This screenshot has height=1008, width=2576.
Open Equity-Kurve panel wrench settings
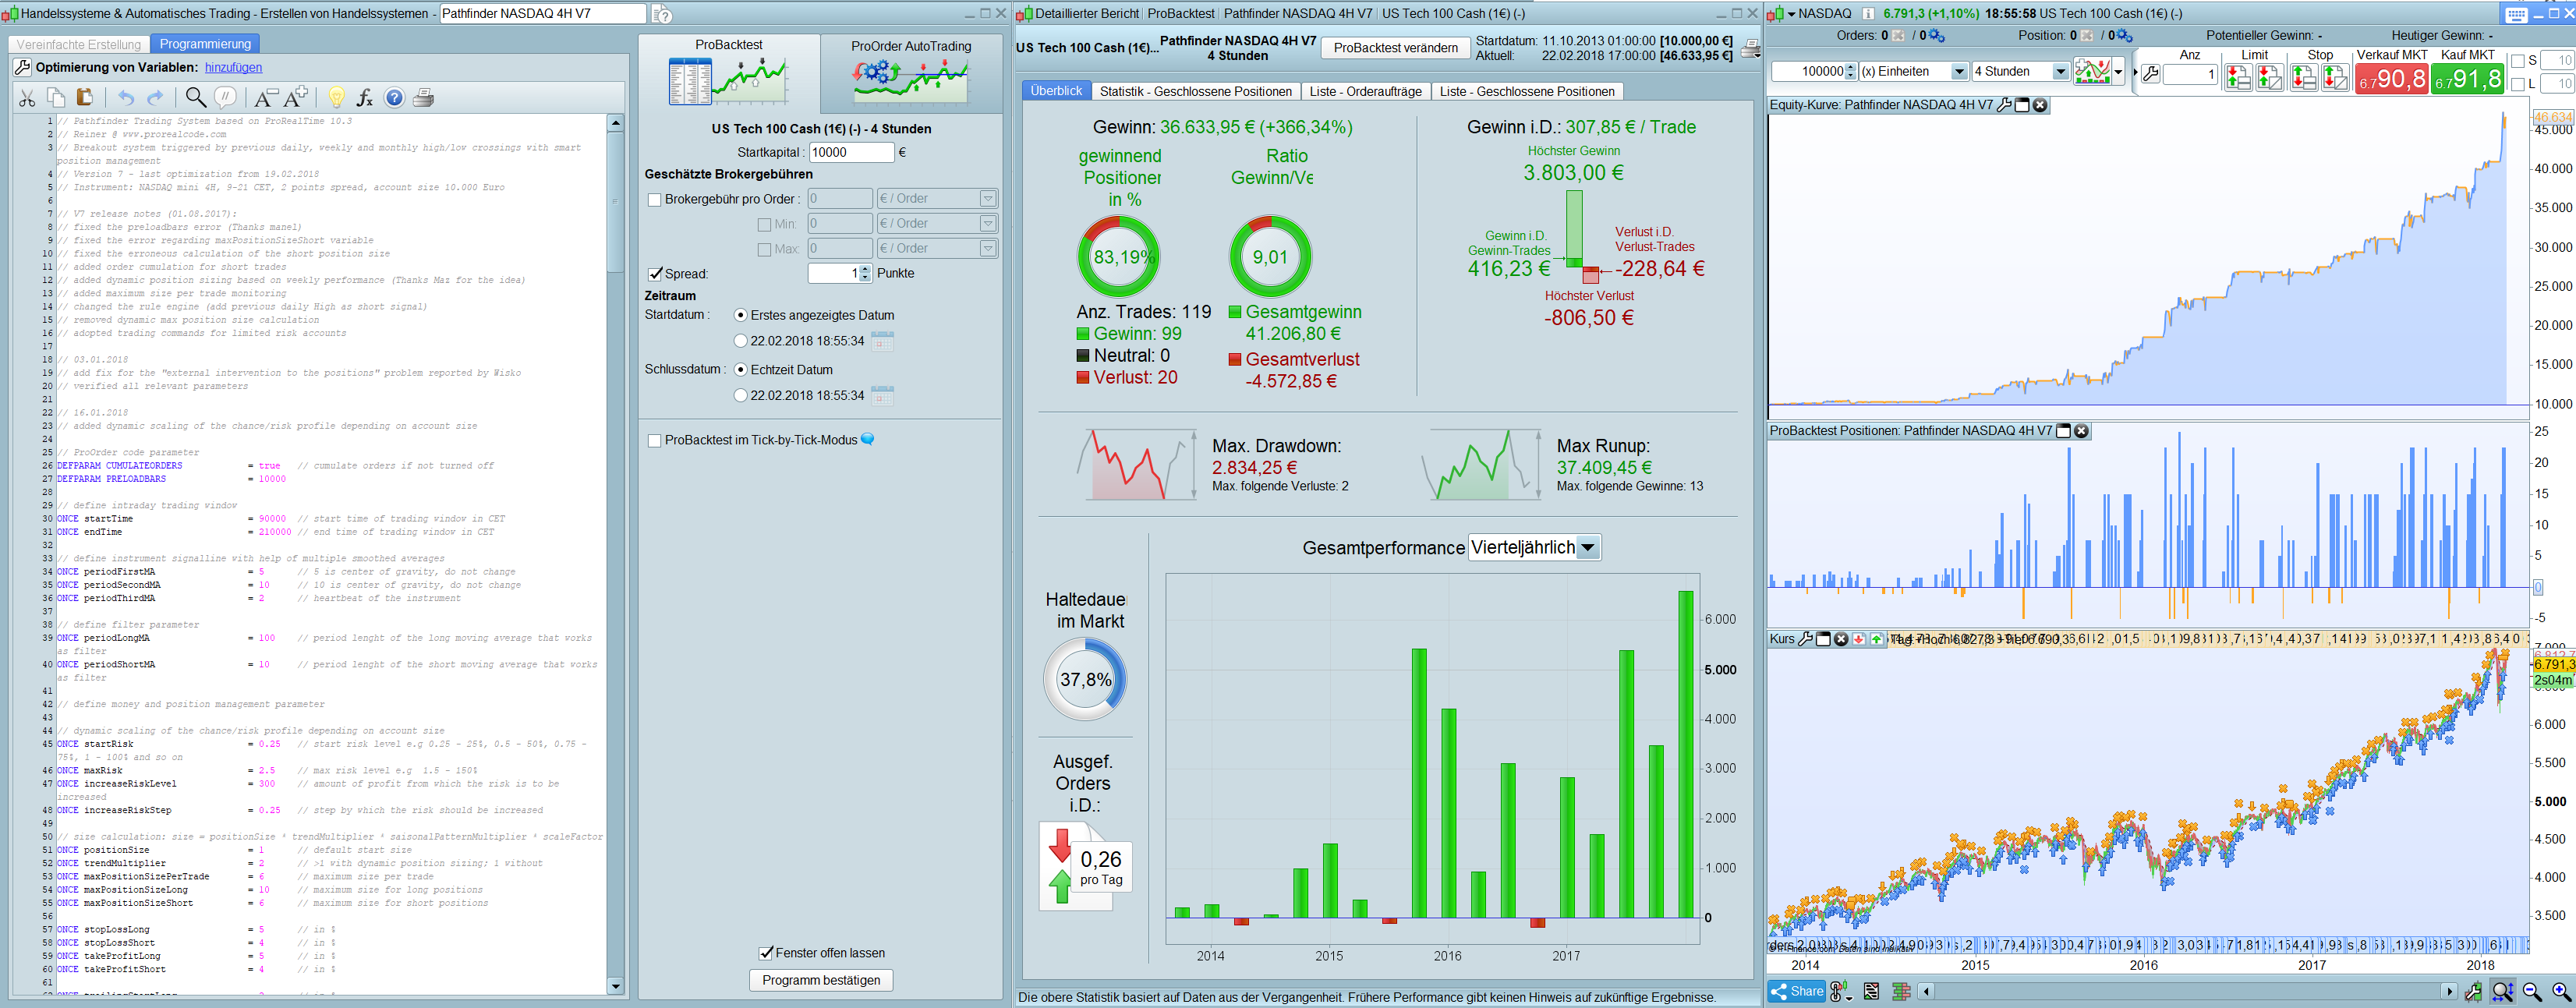(2004, 105)
